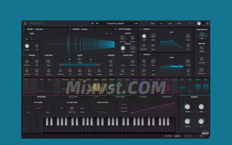Click the lightbulb sound design tips icon
The width and height of the screenshot is (232, 145).
[x=189, y=23]
